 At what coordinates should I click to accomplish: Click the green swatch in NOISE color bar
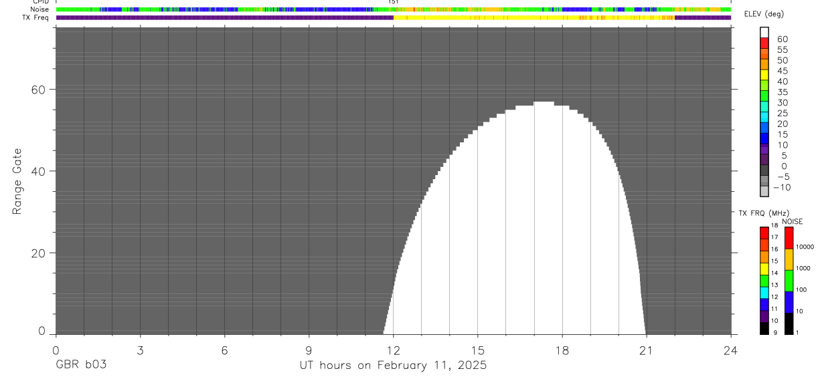[789, 281]
